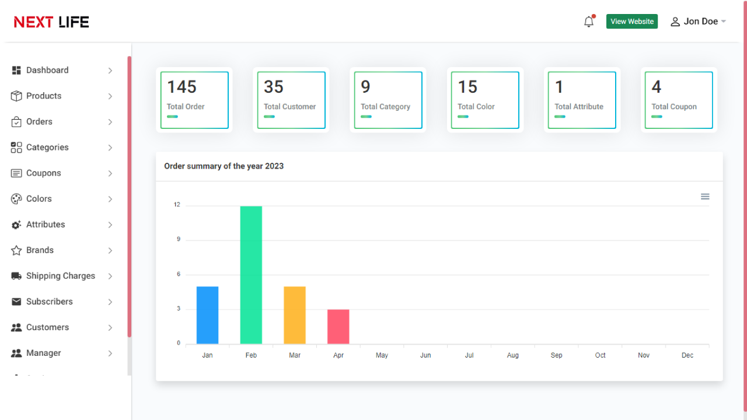Expand the Subscribers menu chevron

point(110,302)
